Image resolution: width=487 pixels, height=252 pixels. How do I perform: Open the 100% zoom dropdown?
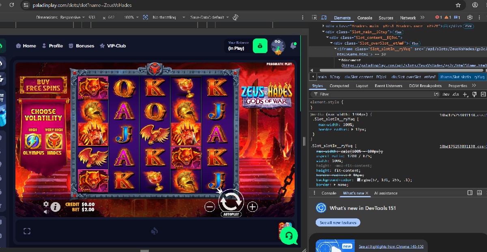[x=131, y=17]
